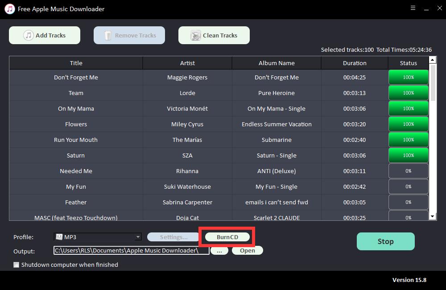Open the output folder with Open button
This screenshot has width=446, height=290.
coord(248,250)
